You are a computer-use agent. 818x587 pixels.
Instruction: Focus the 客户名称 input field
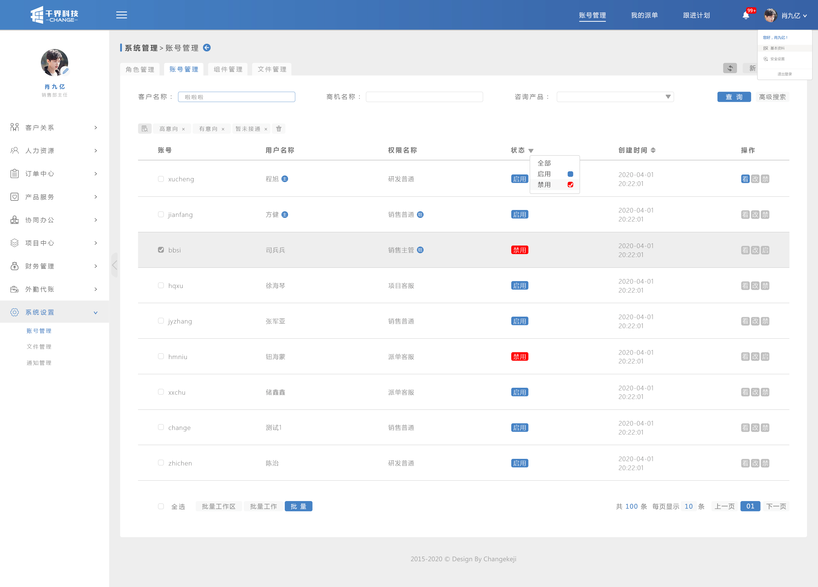pyautogui.click(x=237, y=97)
